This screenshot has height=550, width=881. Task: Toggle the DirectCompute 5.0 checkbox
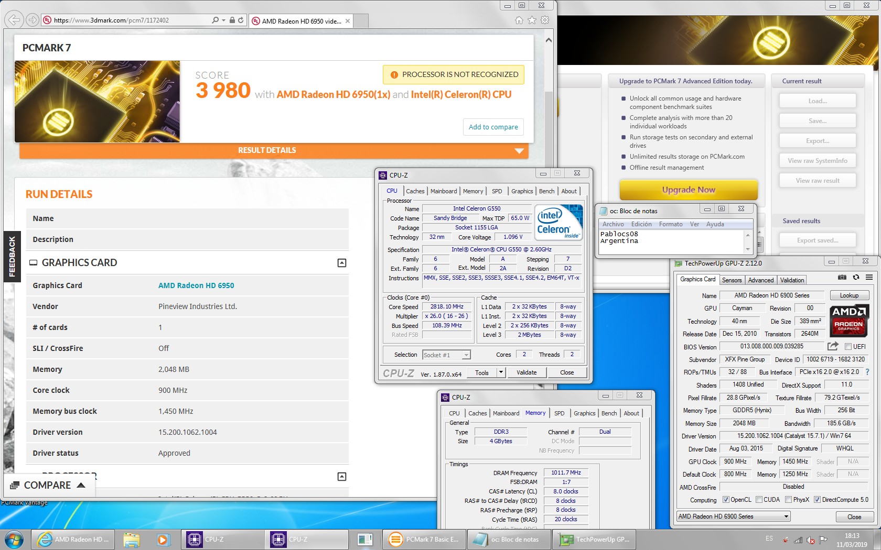click(817, 500)
